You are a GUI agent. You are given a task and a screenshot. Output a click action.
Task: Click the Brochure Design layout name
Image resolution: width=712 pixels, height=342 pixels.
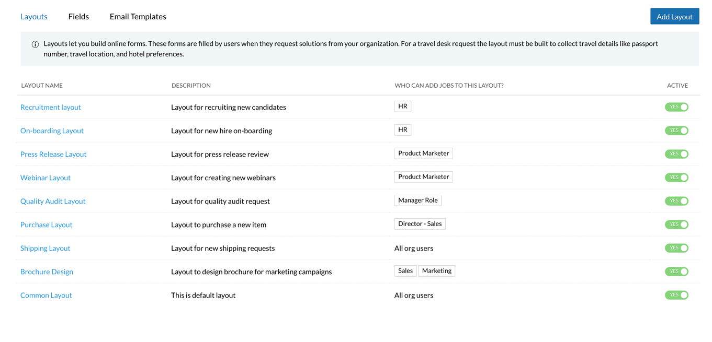click(47, 272)
